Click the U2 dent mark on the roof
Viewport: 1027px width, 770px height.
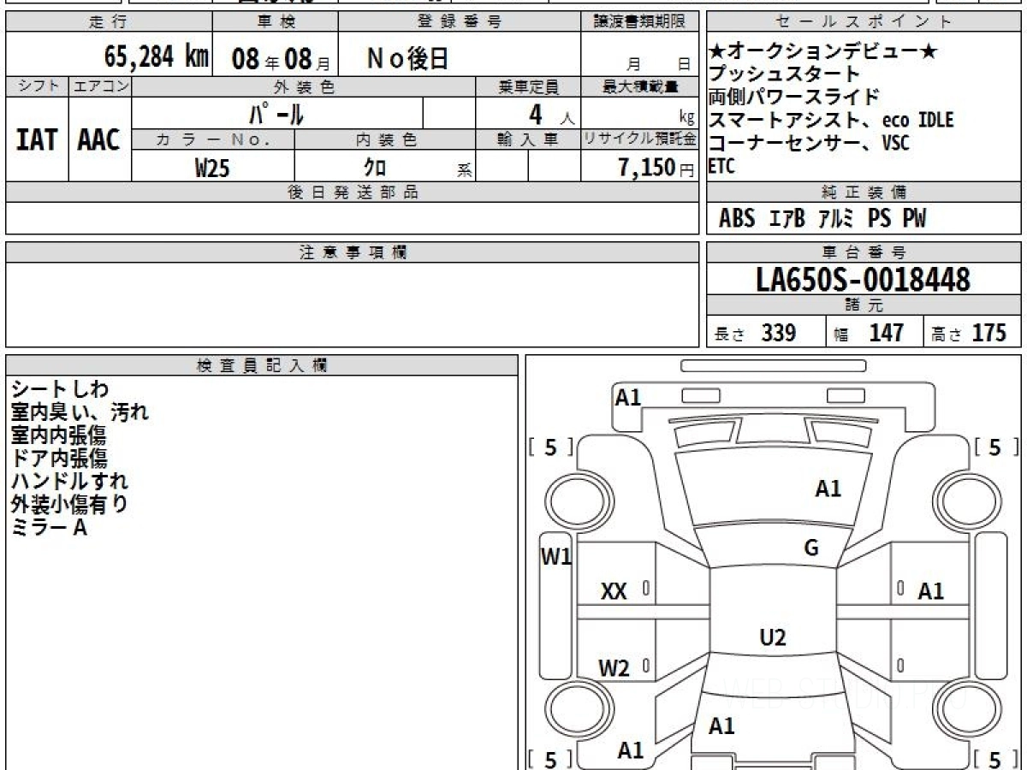click(773, 637)
